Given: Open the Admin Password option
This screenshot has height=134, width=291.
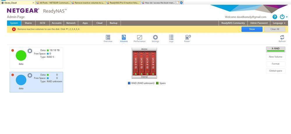Looking at the screenshot, I should pyautogui.click(x=259, y=23).
